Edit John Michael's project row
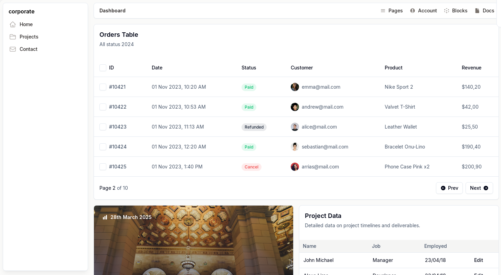501x275 pixels. [478, 260]
